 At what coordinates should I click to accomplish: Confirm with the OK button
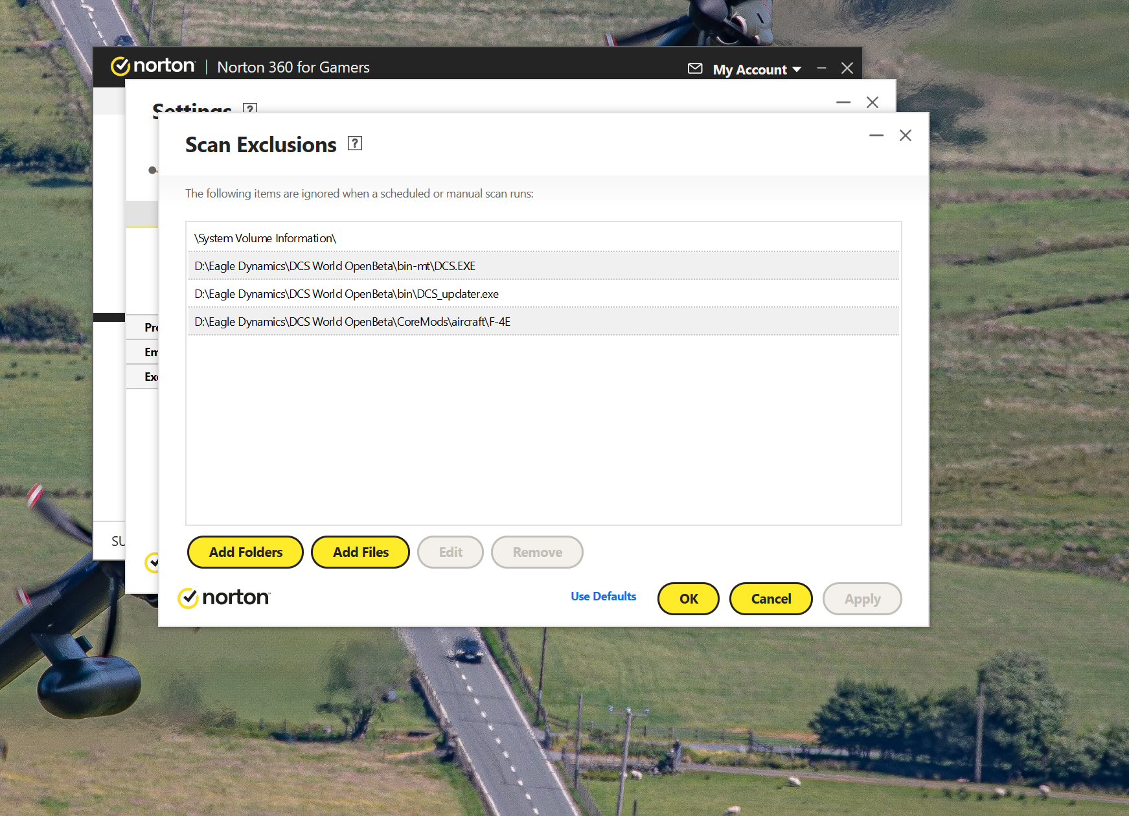click(689, 598)
